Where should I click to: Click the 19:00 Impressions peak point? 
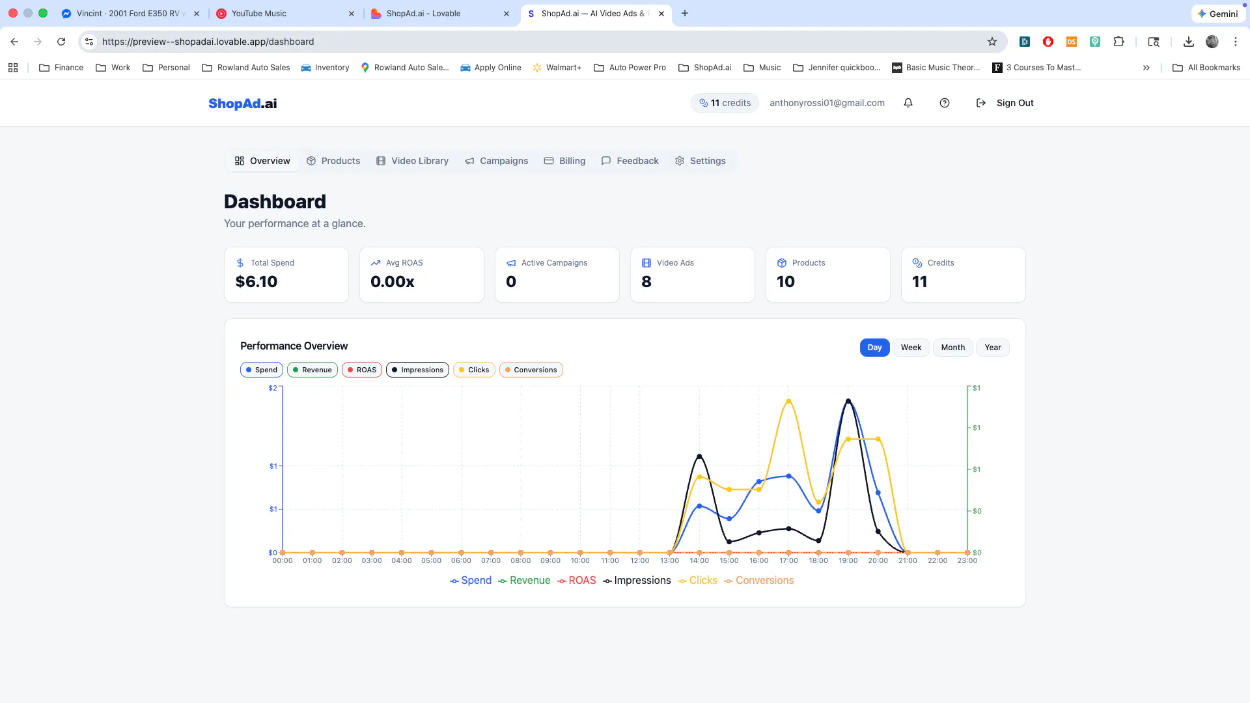[x=848, y=401]
